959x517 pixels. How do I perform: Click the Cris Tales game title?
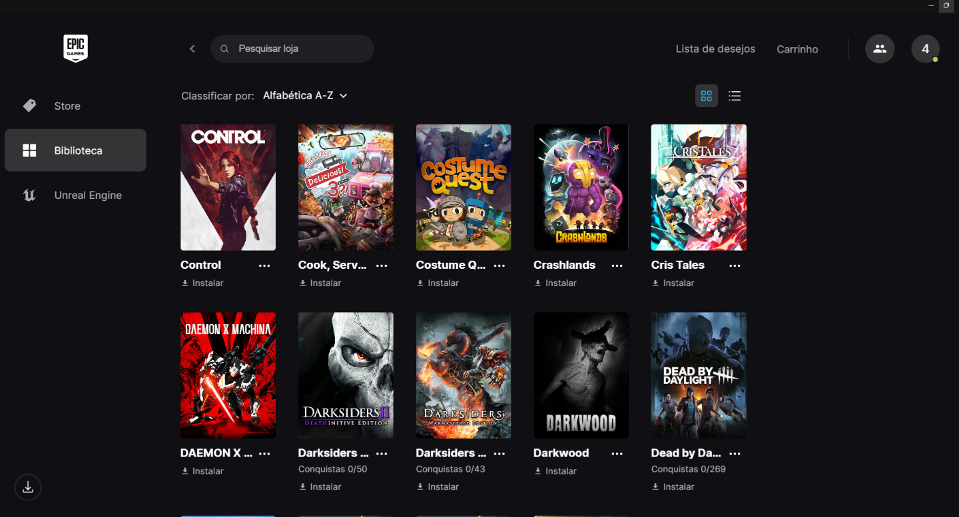pos(677,265)
